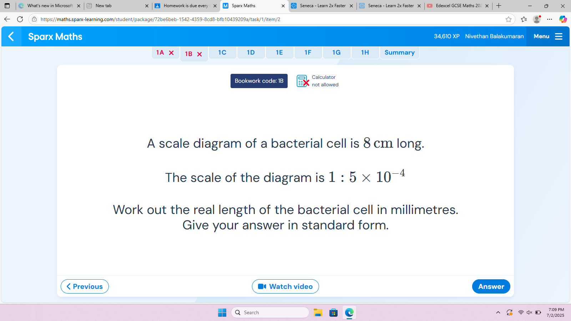Click Nivethan Balakumaran user name
The image size is (571, 321).
coord(494,36)
